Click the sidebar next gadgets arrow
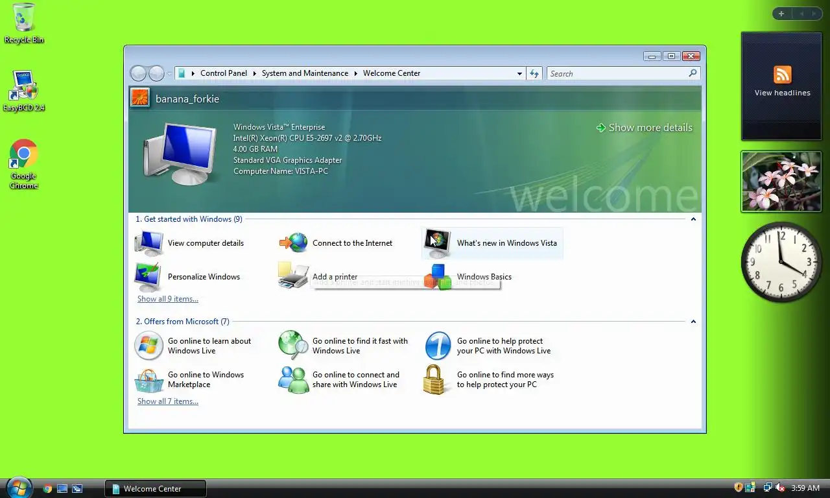Screen dimensions: 830x498 coord(815,14)
